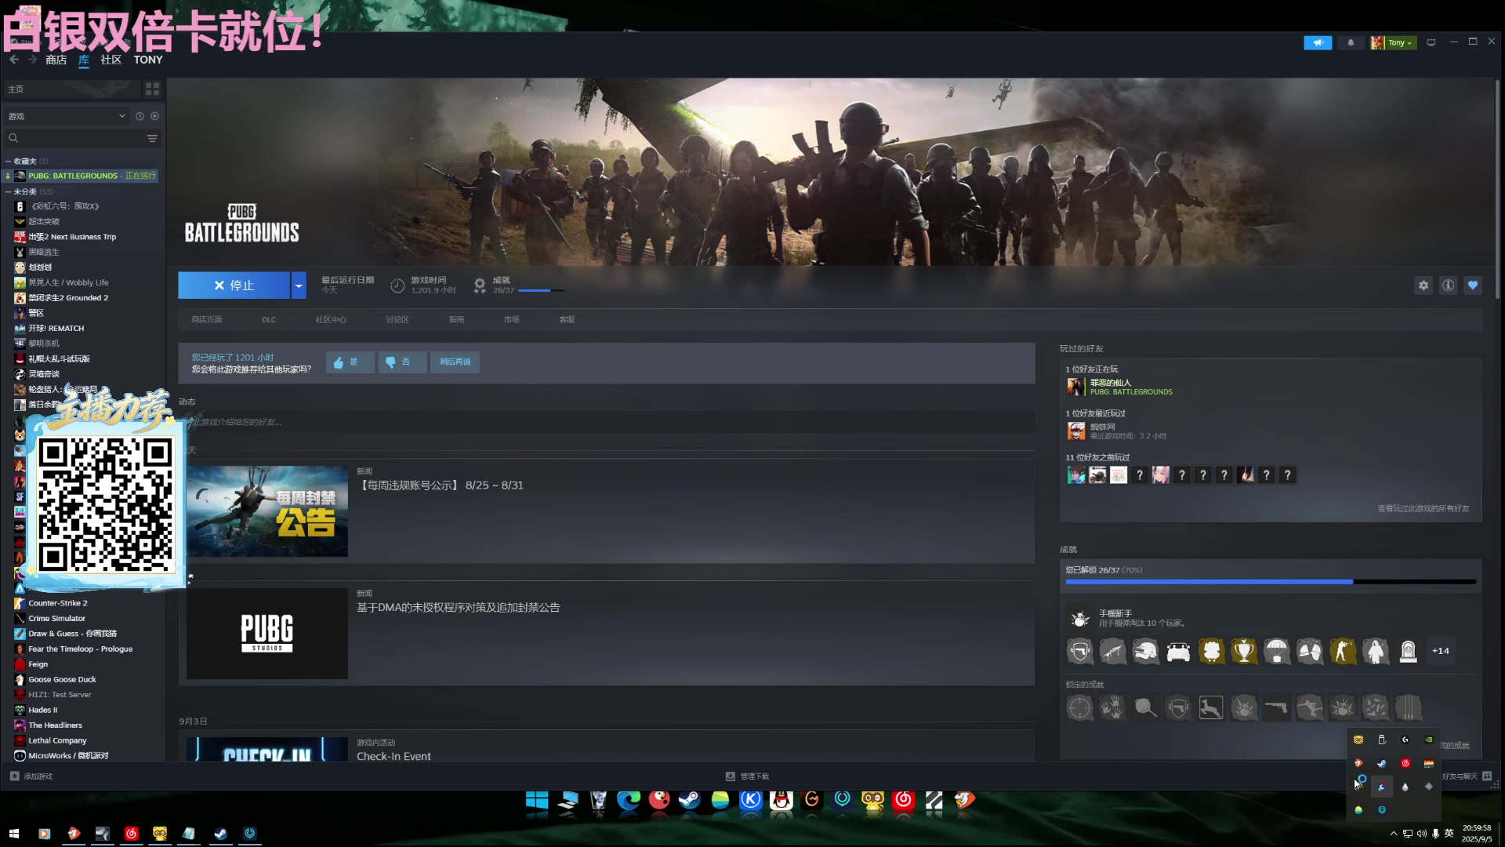Open the 社区中心 community hub link
The height and width of the screenshot is (847, 1505).
click(x=331, y=319)
